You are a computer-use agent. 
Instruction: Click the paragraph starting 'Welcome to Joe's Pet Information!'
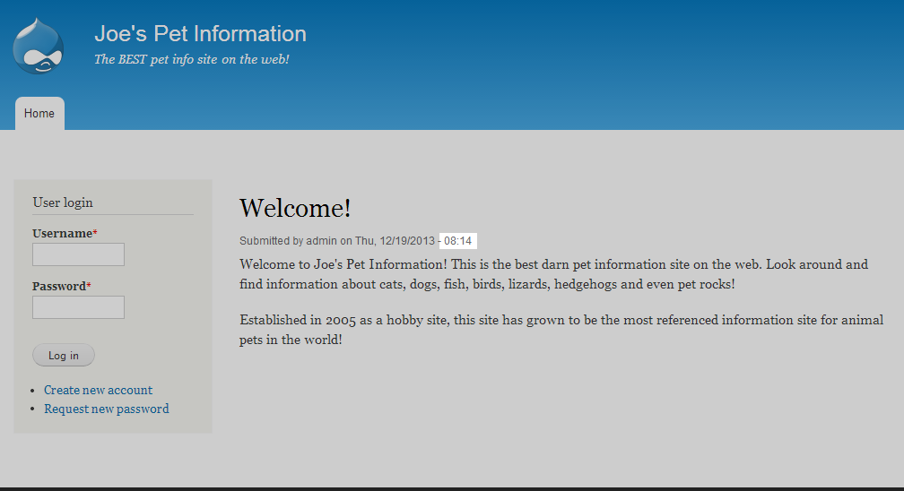coord(553,274)
